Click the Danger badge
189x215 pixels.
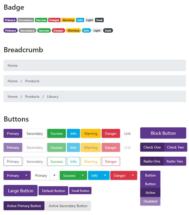click(54, 20)
